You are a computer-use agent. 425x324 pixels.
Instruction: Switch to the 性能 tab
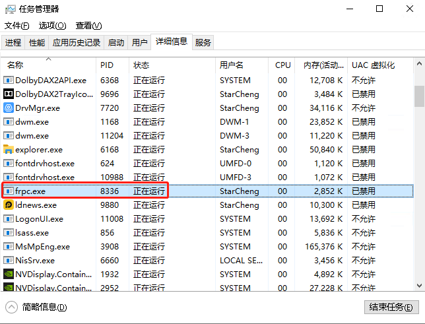point(37,43)
